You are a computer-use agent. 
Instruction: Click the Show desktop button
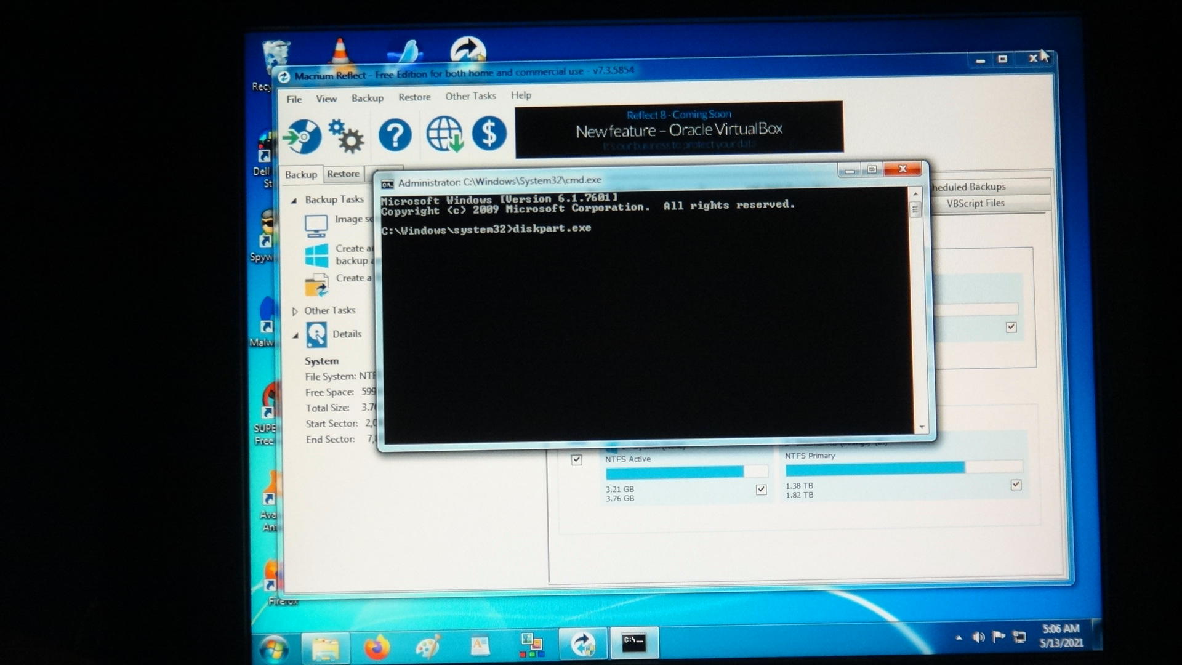pyautogui.click(x=1098, y=634)
